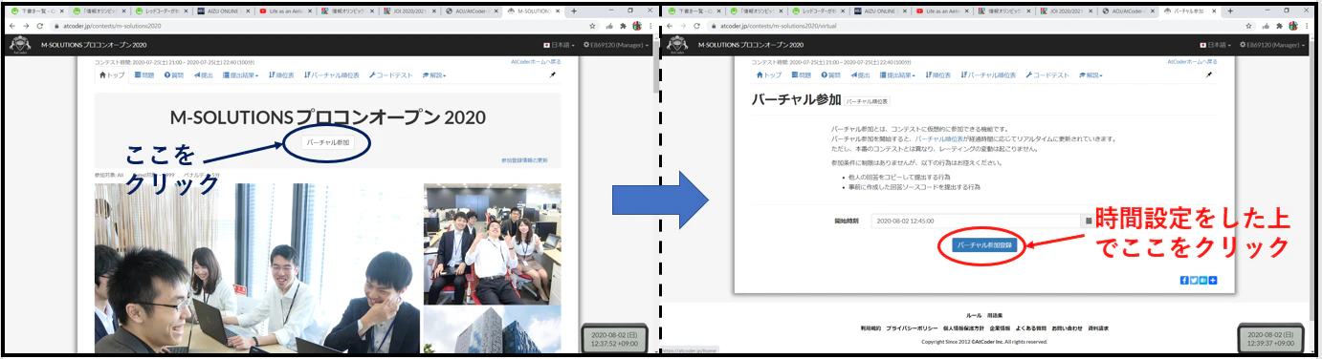Image resolution: width=1322 pixels, height=359 pixels.
Task: Open the 質問 tab in left window
Action: [x=175, y=74]
